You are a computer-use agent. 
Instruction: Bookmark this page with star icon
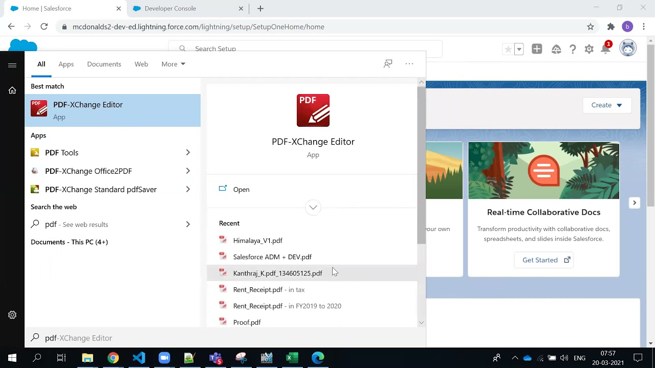(591, 27)
